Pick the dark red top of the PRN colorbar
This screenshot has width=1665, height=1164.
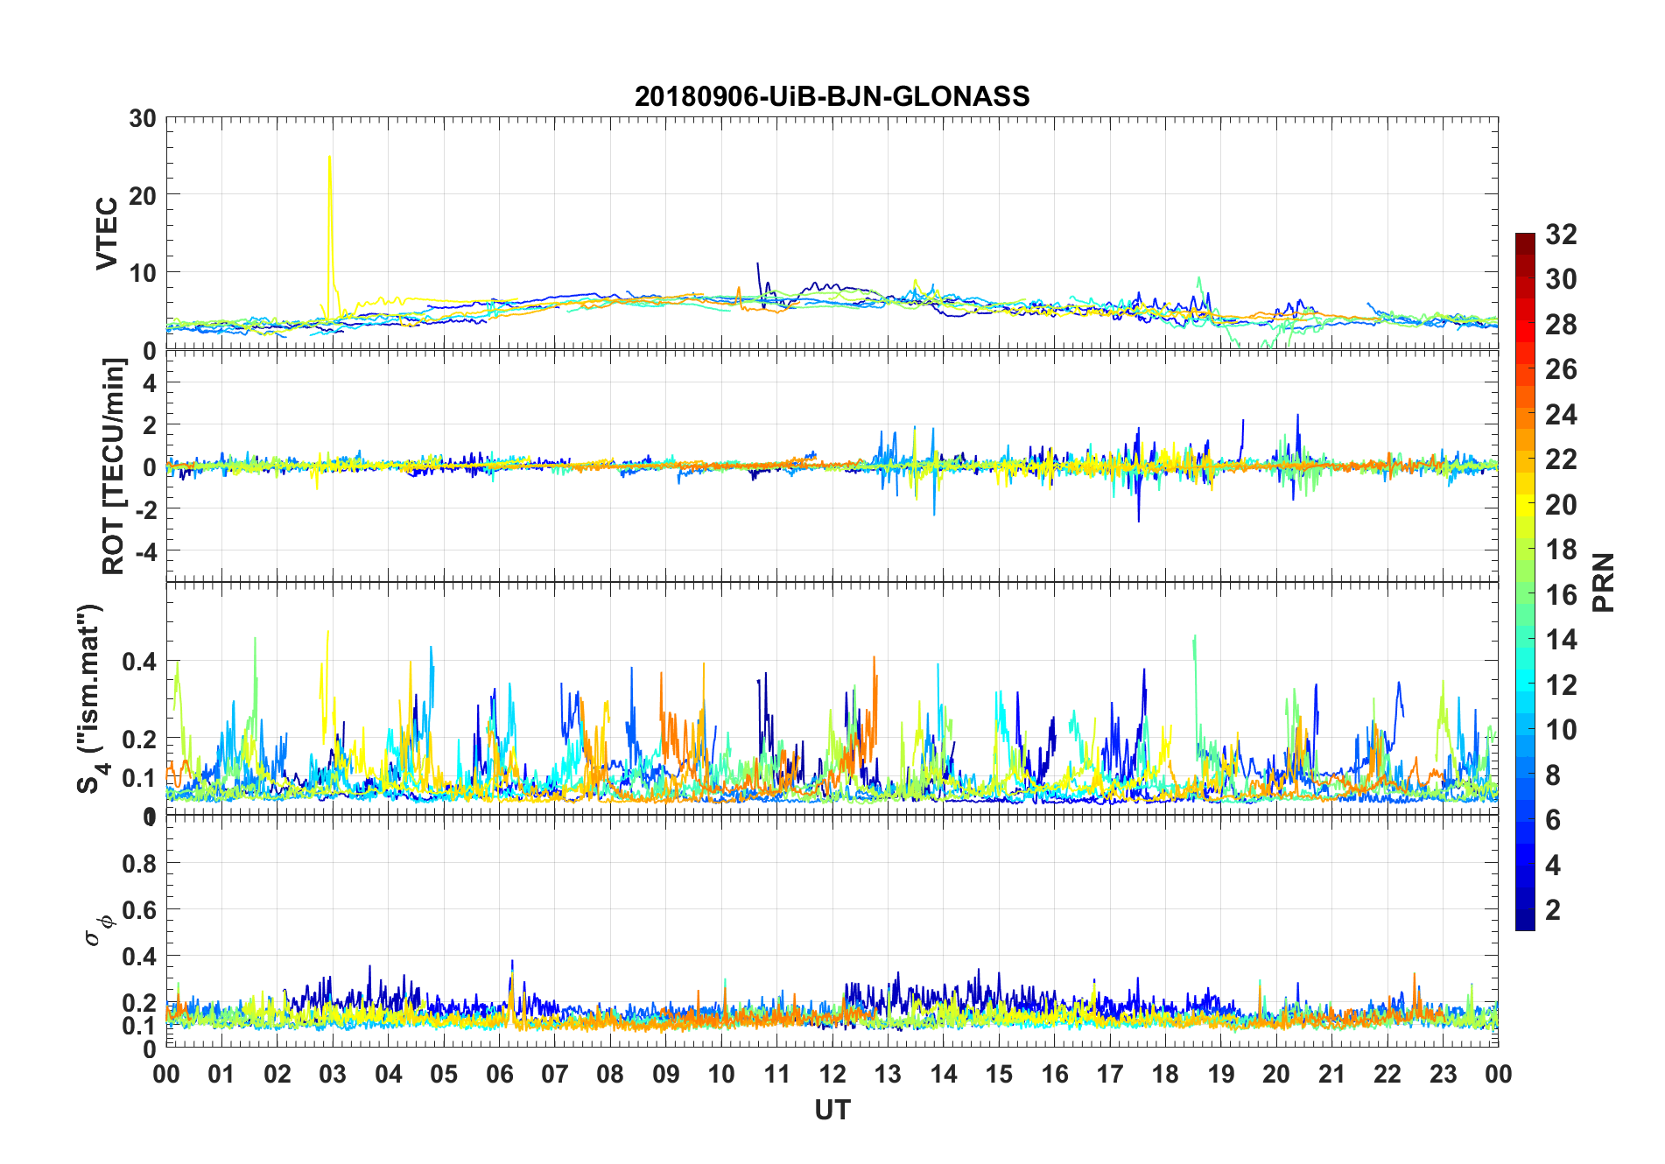[x=1525, y=239]
